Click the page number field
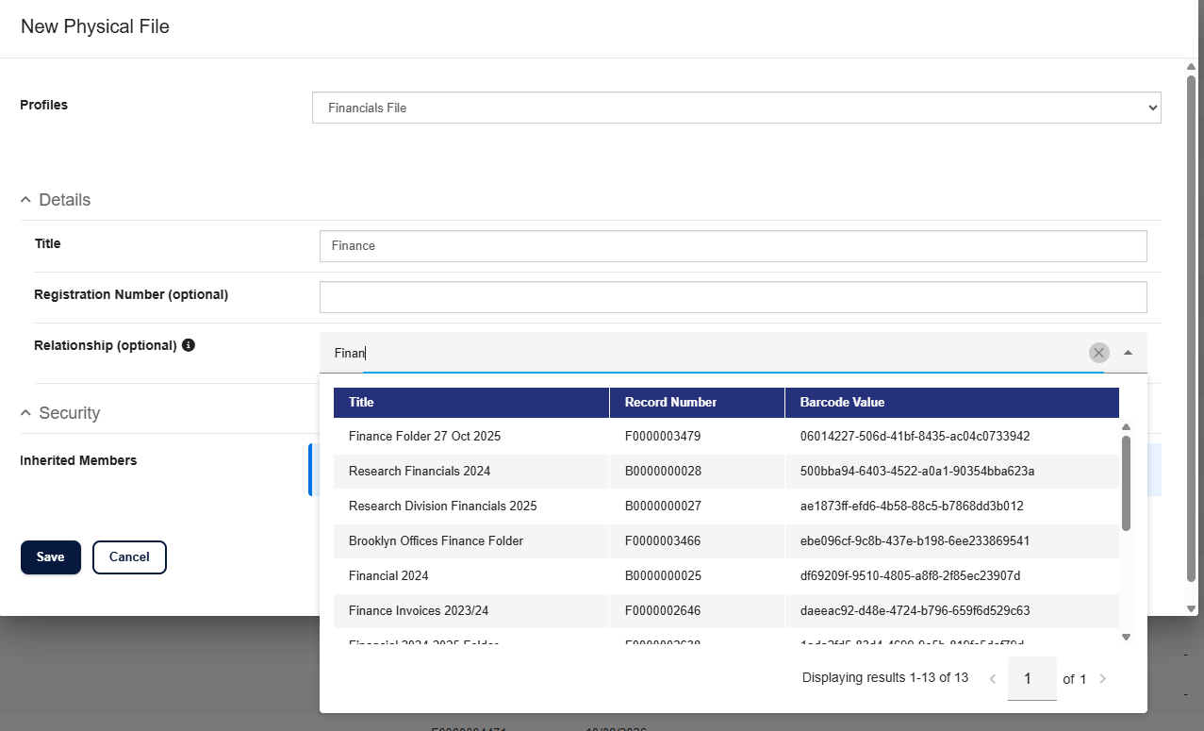The width and height of the screenshot is (1204, 731). pyautogui.click(x=1032, y=678)
